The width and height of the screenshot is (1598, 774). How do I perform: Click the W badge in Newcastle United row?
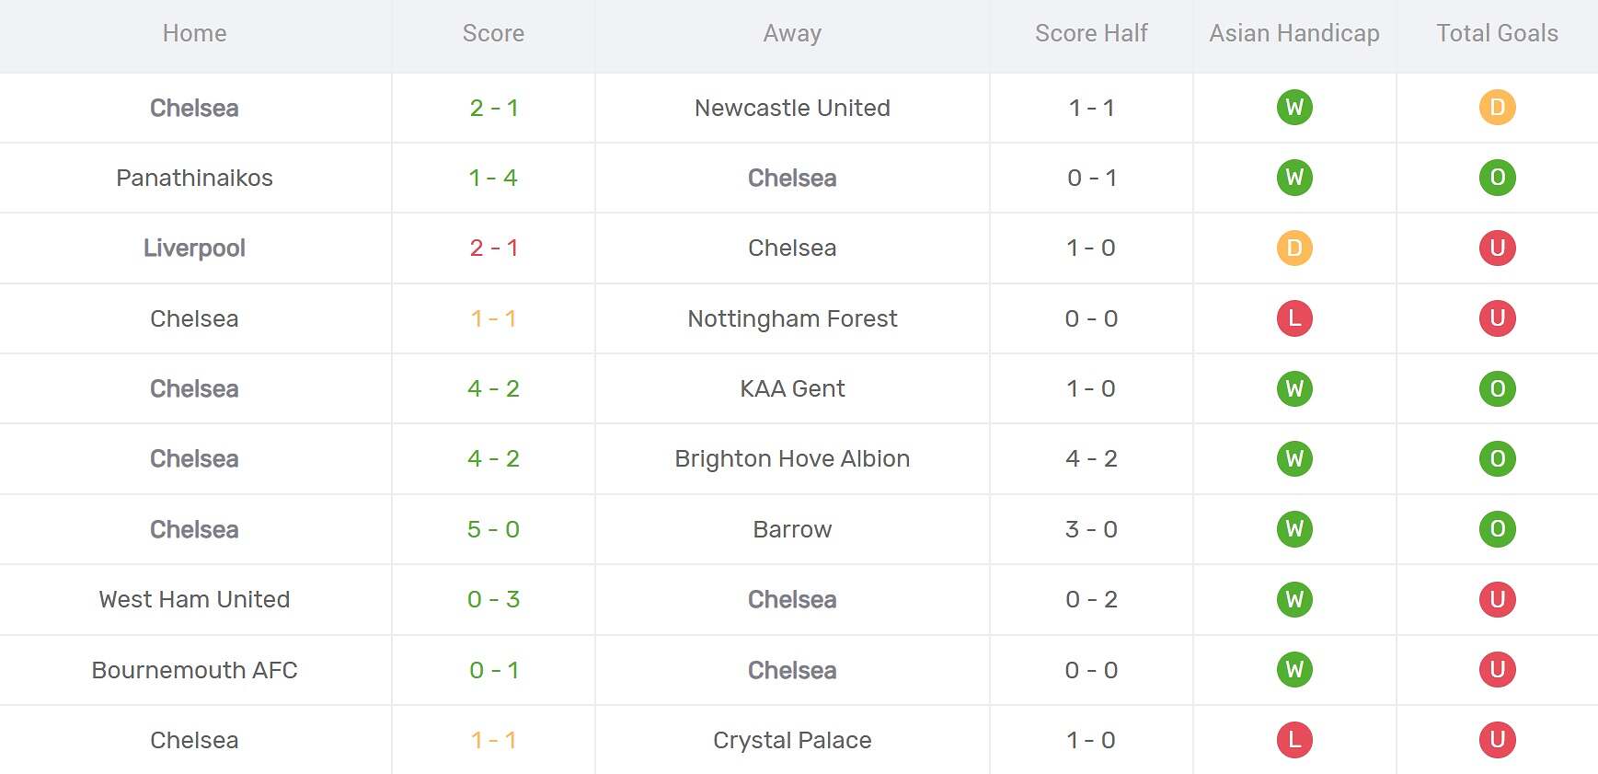(x=1294, y=108)
